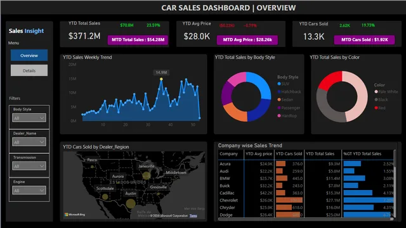
Task: Select Hardtop legend marker
Action: (279, 116)
